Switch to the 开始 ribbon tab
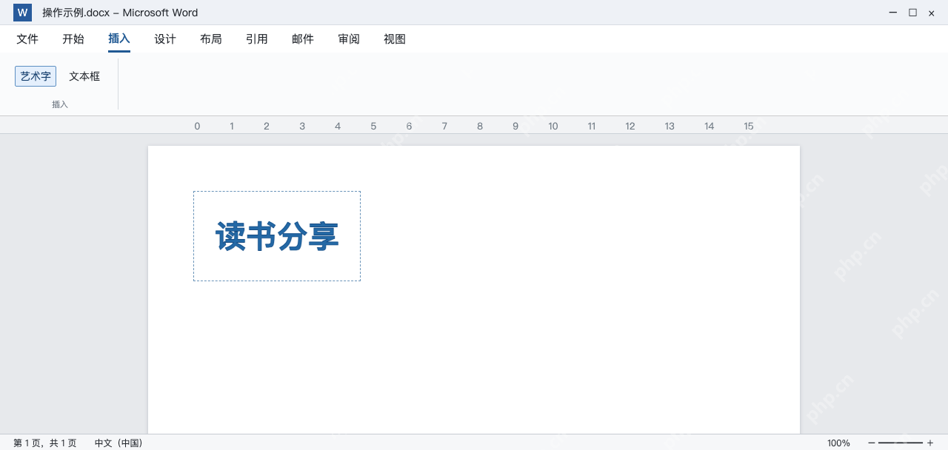 (73, 39)
